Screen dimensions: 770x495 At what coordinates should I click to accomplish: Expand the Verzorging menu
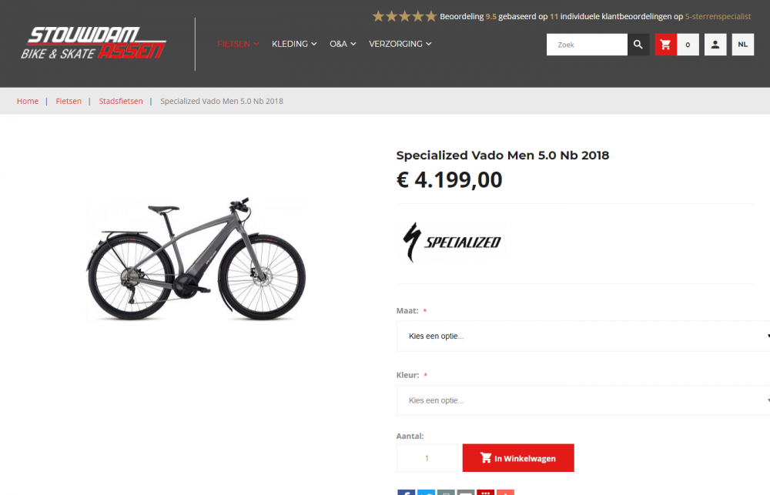(x=400, y=44)
